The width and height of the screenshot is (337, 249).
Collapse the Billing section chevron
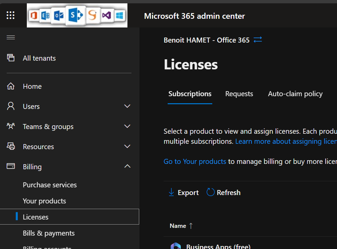coord(127,167)
